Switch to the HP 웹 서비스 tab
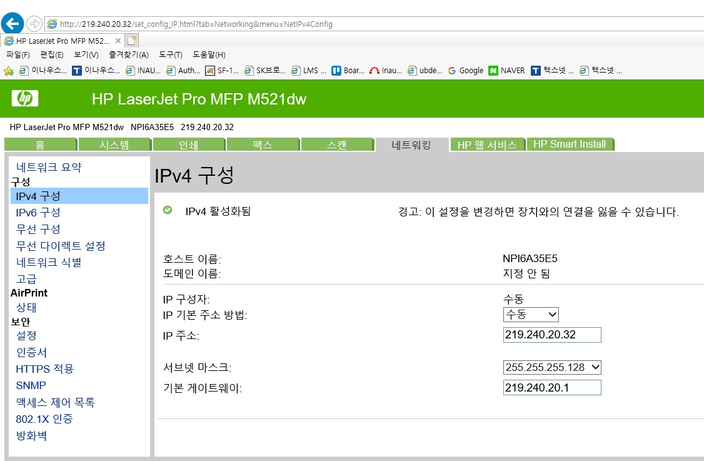704x461 pixels. pyautogui.click(x=487, y=144)
